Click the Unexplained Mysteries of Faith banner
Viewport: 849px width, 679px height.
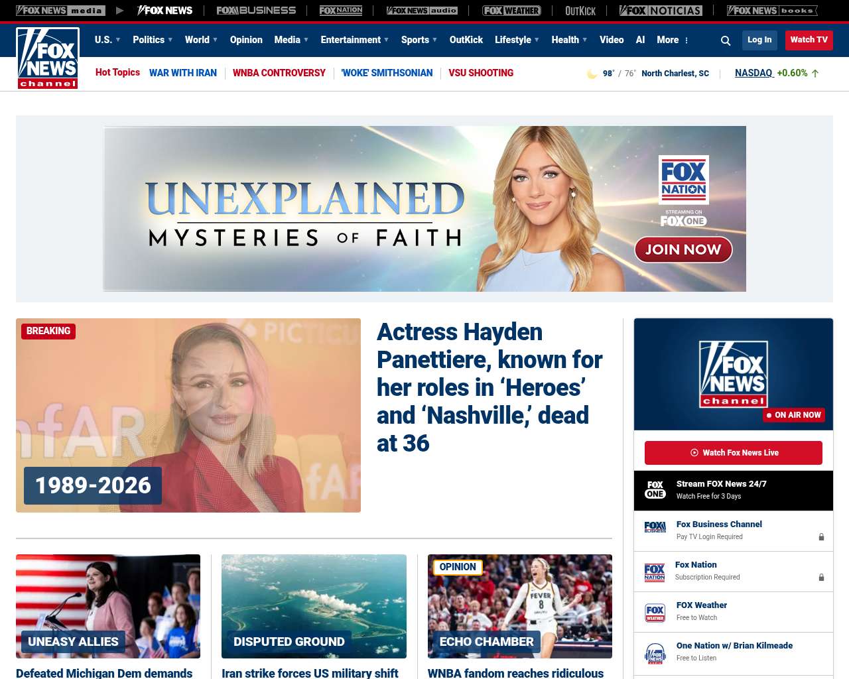(x=424, y=209)
